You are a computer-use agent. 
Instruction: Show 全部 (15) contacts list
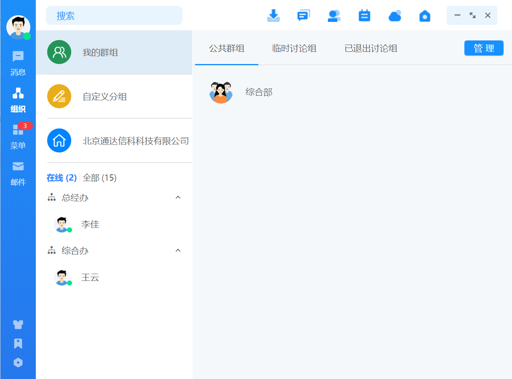99,178
